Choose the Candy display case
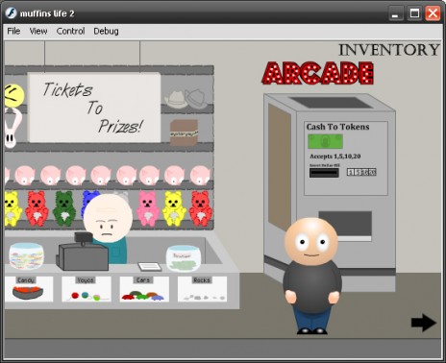Screen dimensions: 446x363 click(x=29, y=289)
